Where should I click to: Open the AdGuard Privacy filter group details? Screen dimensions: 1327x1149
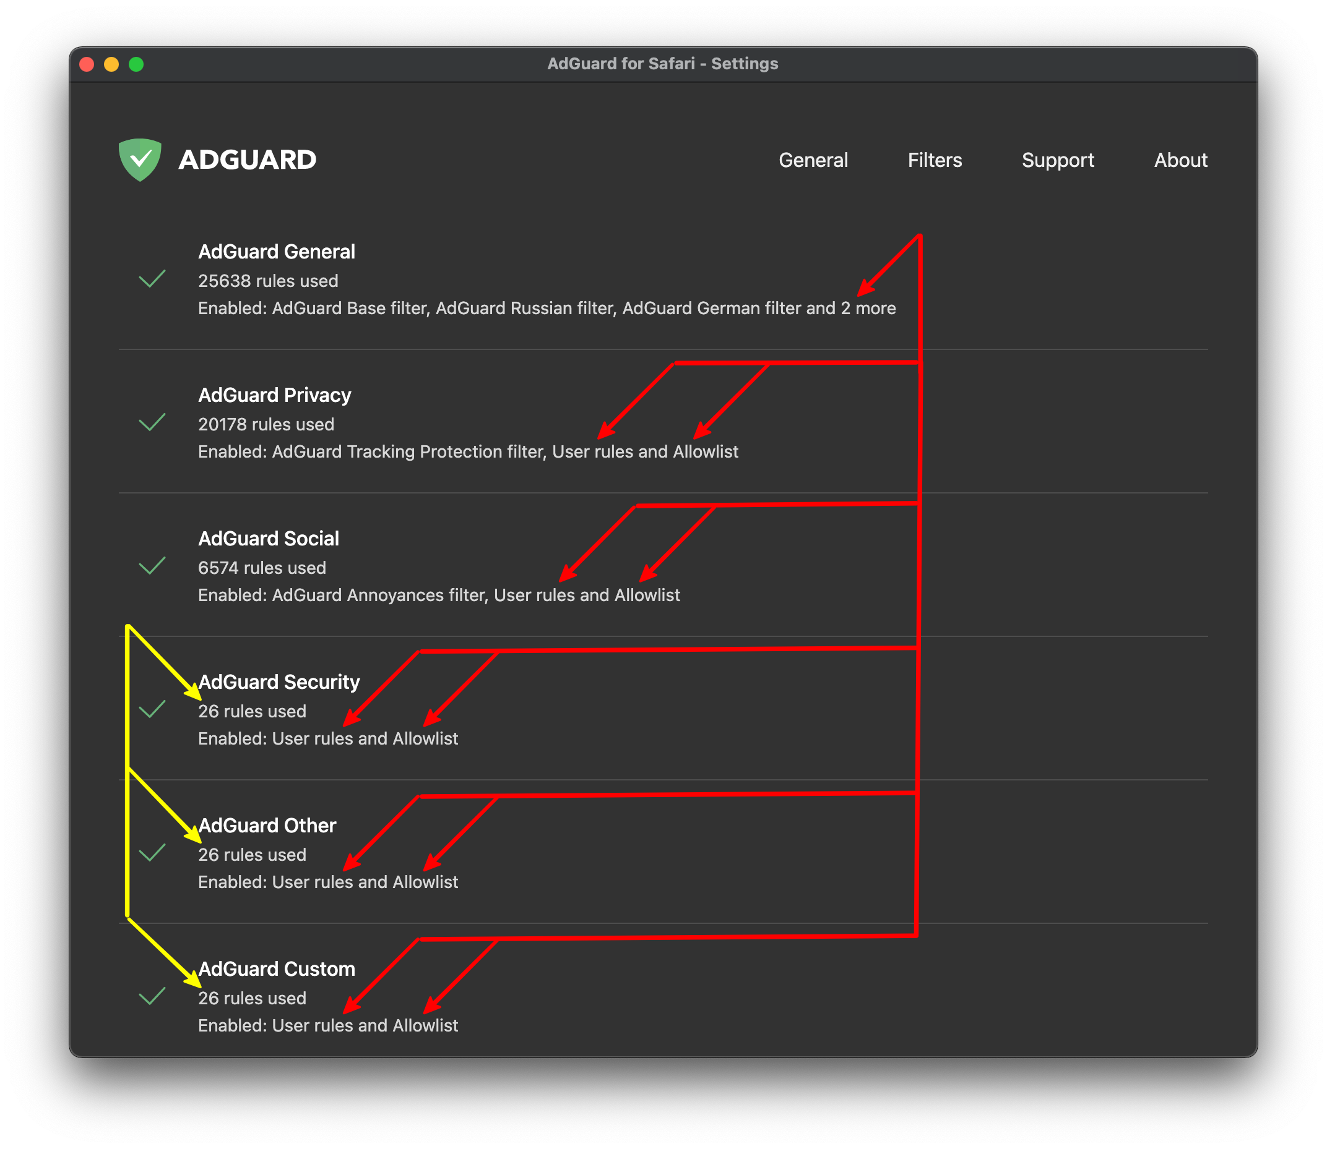tap(274, 395)
